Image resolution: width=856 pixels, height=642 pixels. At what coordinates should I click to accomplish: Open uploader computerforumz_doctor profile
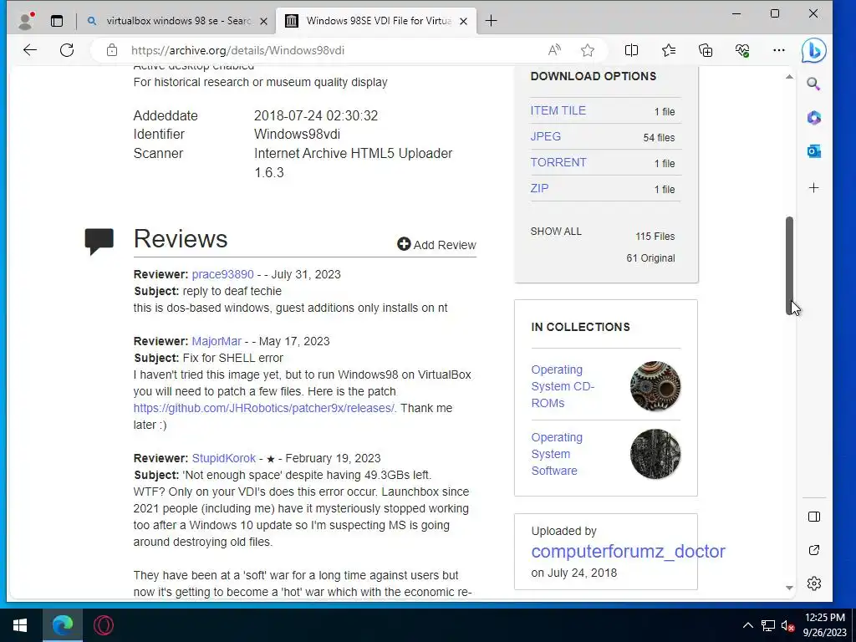point(628,552)
